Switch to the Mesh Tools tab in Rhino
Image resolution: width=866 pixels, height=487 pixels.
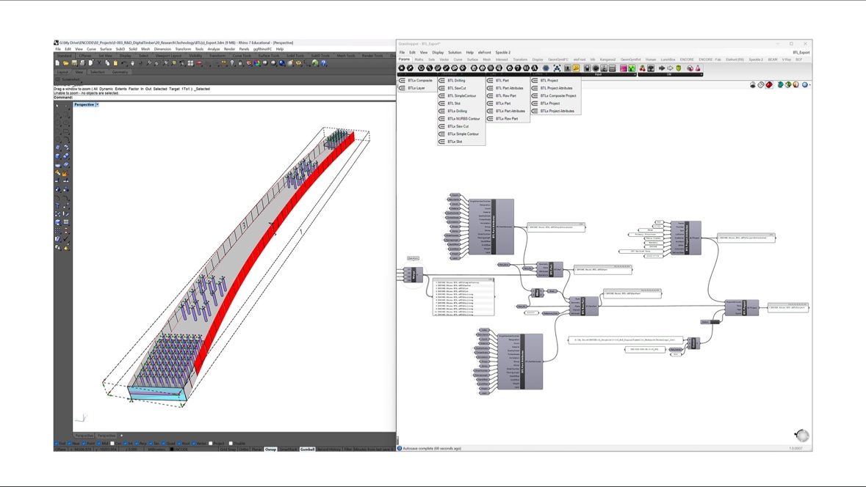pos(346,56)
